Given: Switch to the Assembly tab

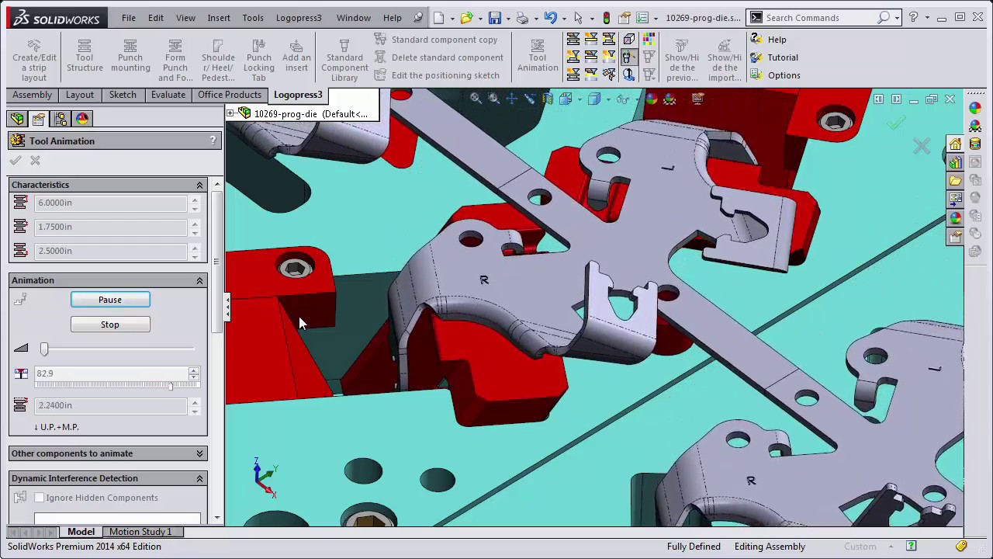Looking at the screenshot, I should click(32, 95).
